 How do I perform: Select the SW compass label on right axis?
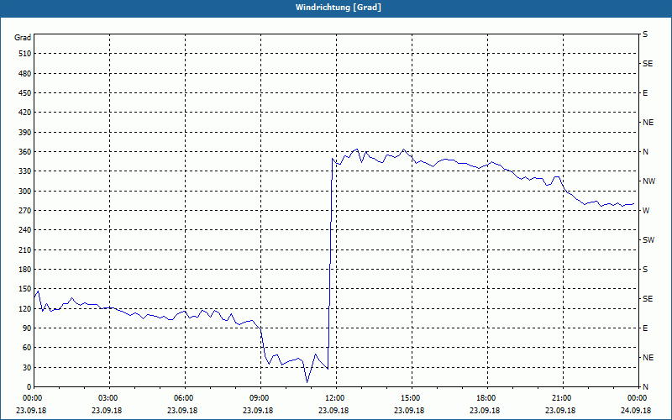tap(648, 240)
